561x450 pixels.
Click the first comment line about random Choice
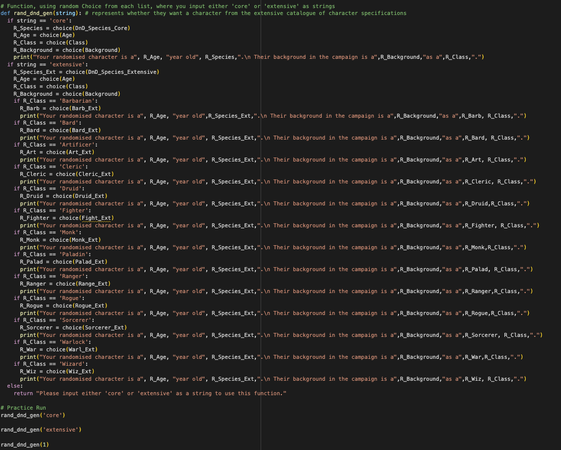pos(168,6)
